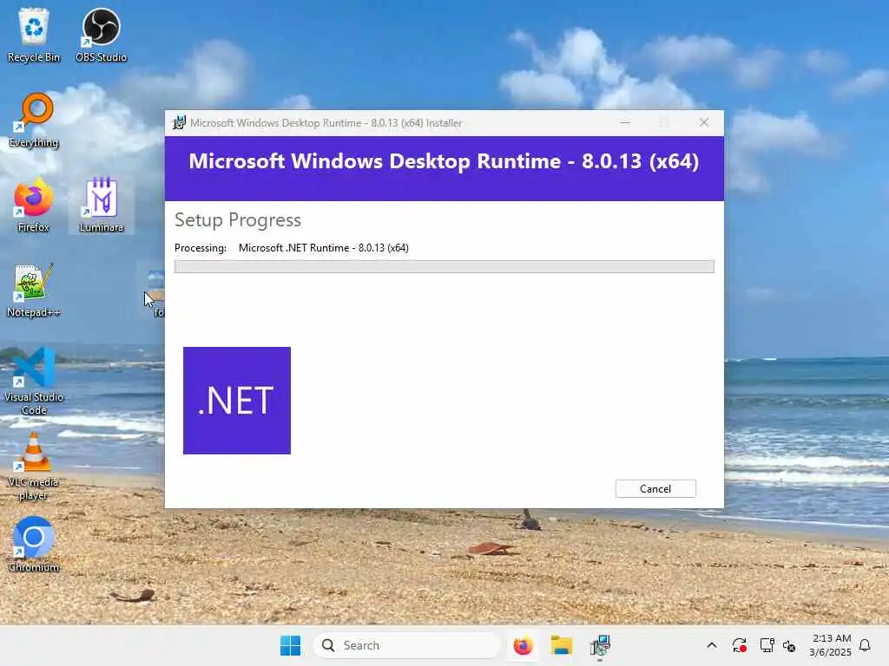Select the Recycle Bin desktop icon
Screen dimensions: 889x666
(x=34, y=35)
